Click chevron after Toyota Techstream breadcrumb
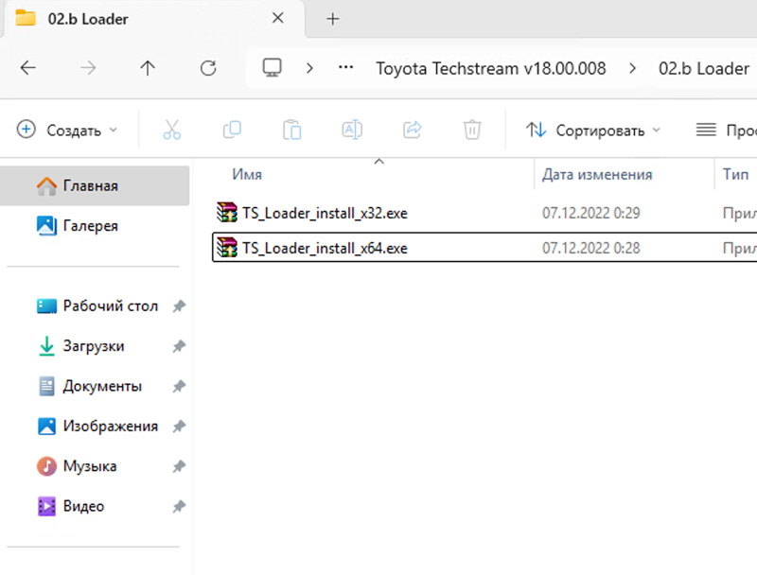Viewport: 757px width, 575px height. (633, 68)
